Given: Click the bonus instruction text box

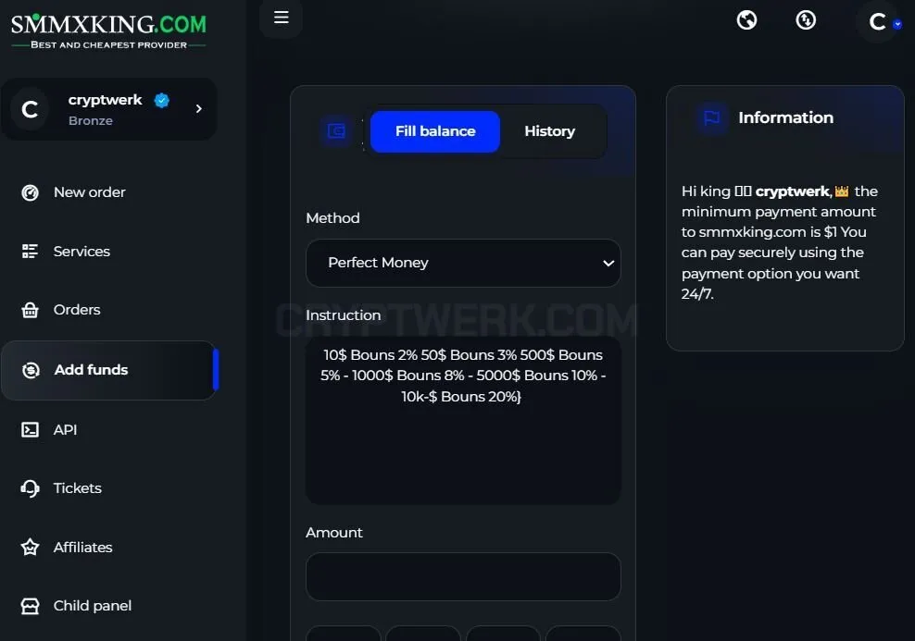Looking at the screenshot, I should pos(463,420).
